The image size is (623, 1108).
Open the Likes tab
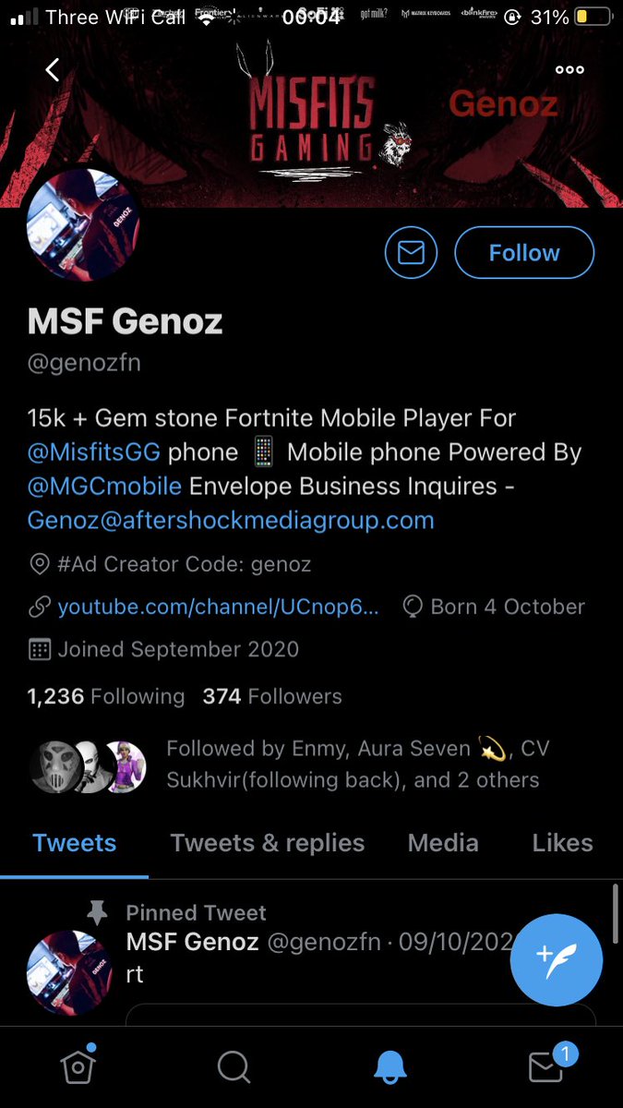(x=562, y=843)
